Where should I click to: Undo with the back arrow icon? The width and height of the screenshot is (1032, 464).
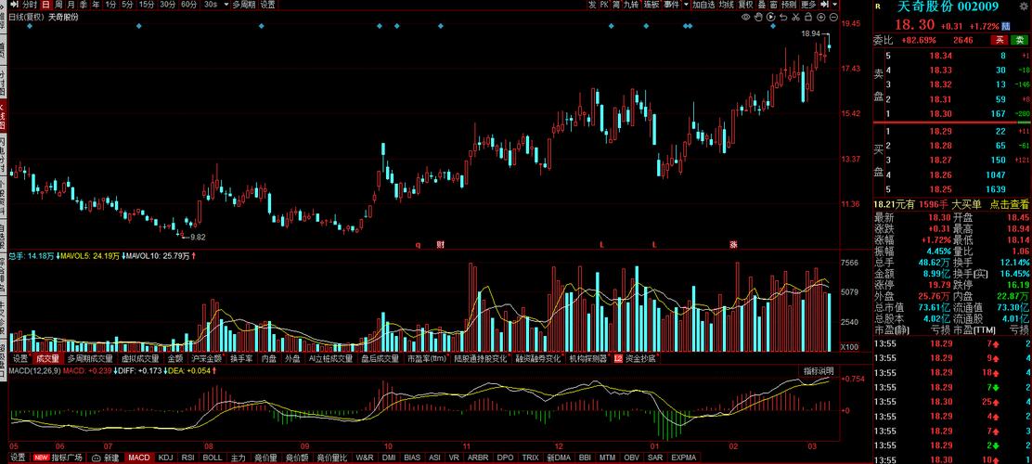(783, 17)
